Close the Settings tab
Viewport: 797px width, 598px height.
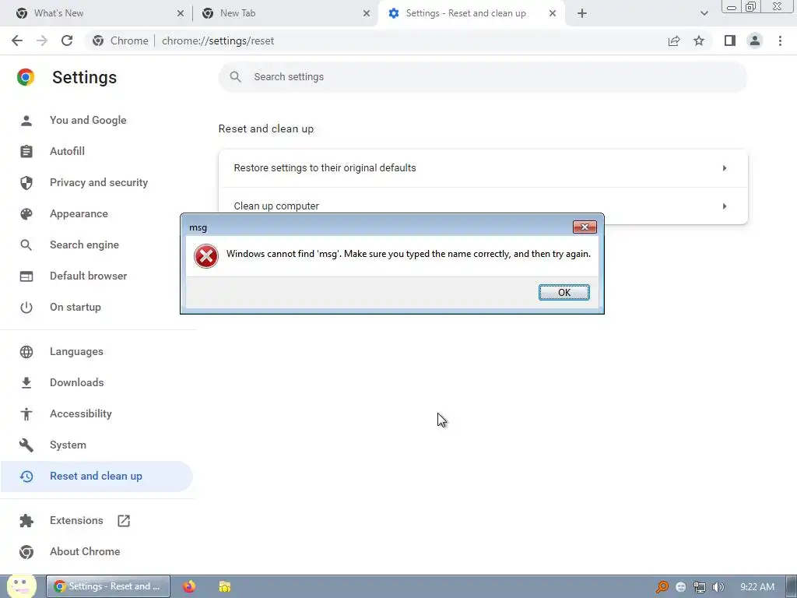coord(553,13)
